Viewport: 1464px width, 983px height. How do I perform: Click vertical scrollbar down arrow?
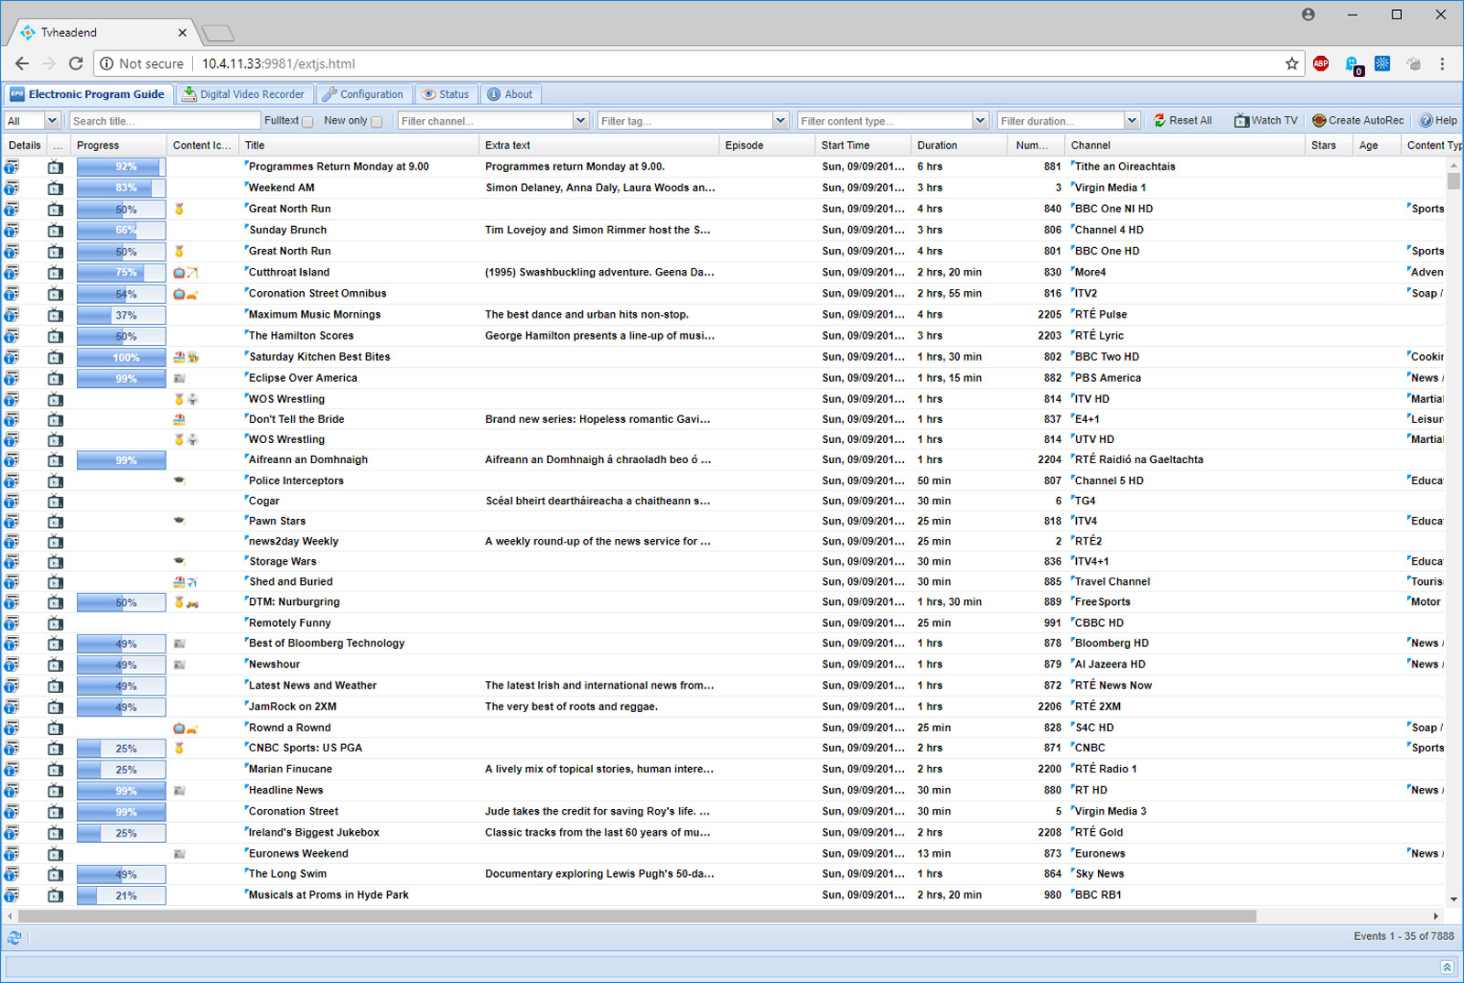click(1453, 900)
